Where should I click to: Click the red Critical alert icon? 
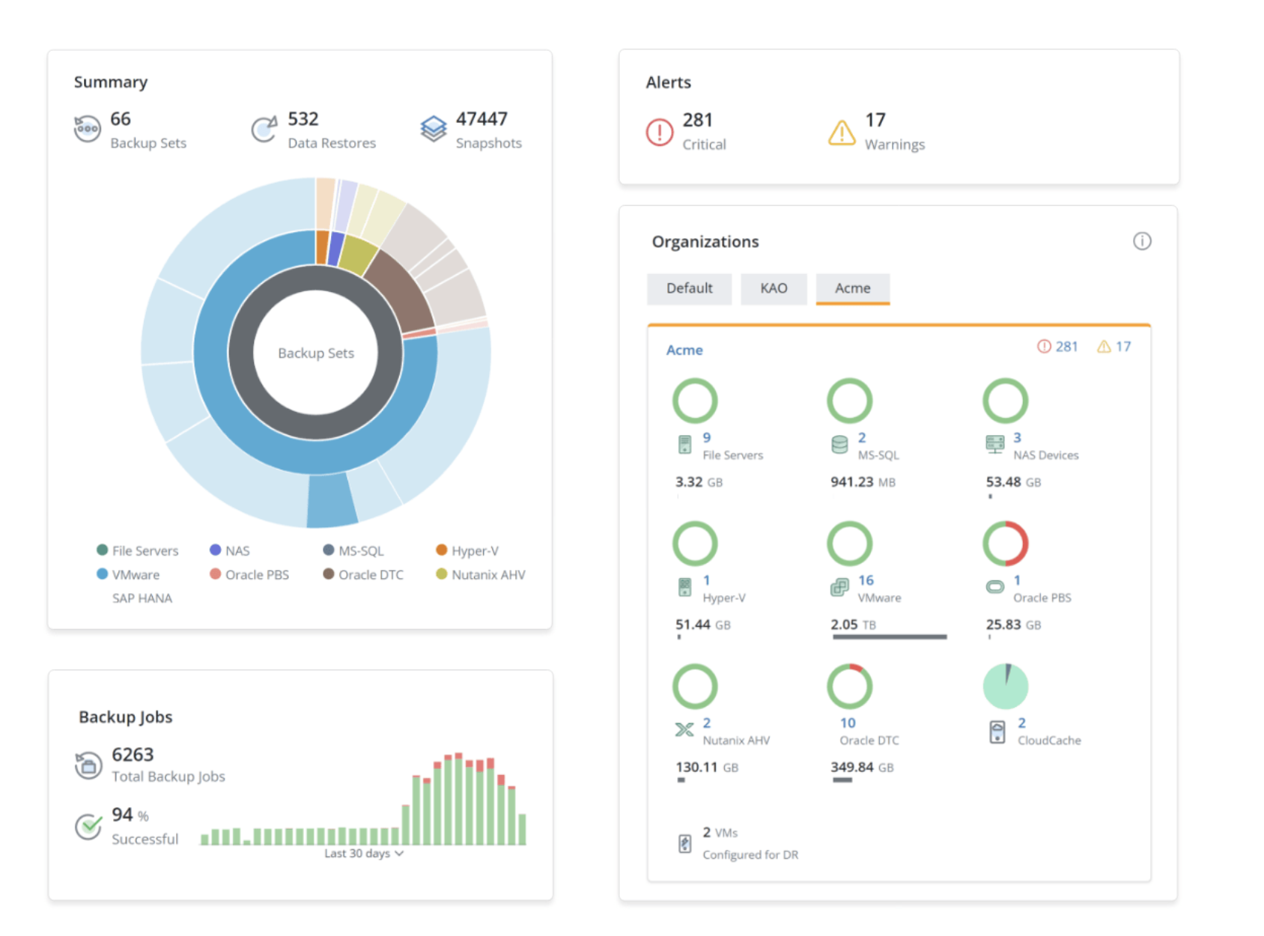click(660, 133)
